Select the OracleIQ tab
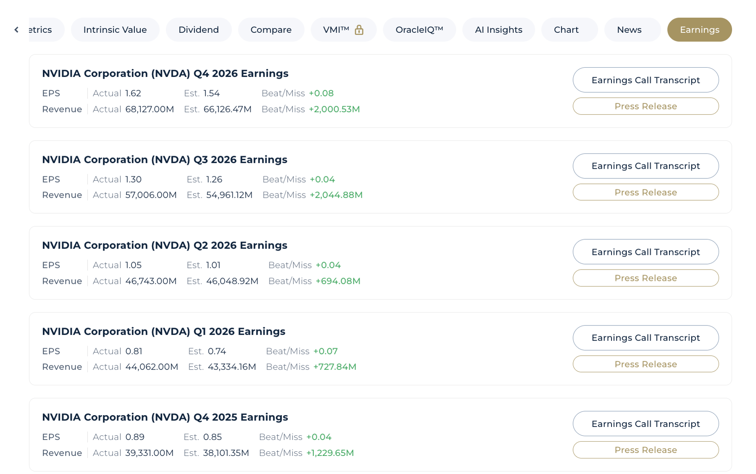Image resolution: width=756 pixels, height=474 pixels. (x=419, y=30)
